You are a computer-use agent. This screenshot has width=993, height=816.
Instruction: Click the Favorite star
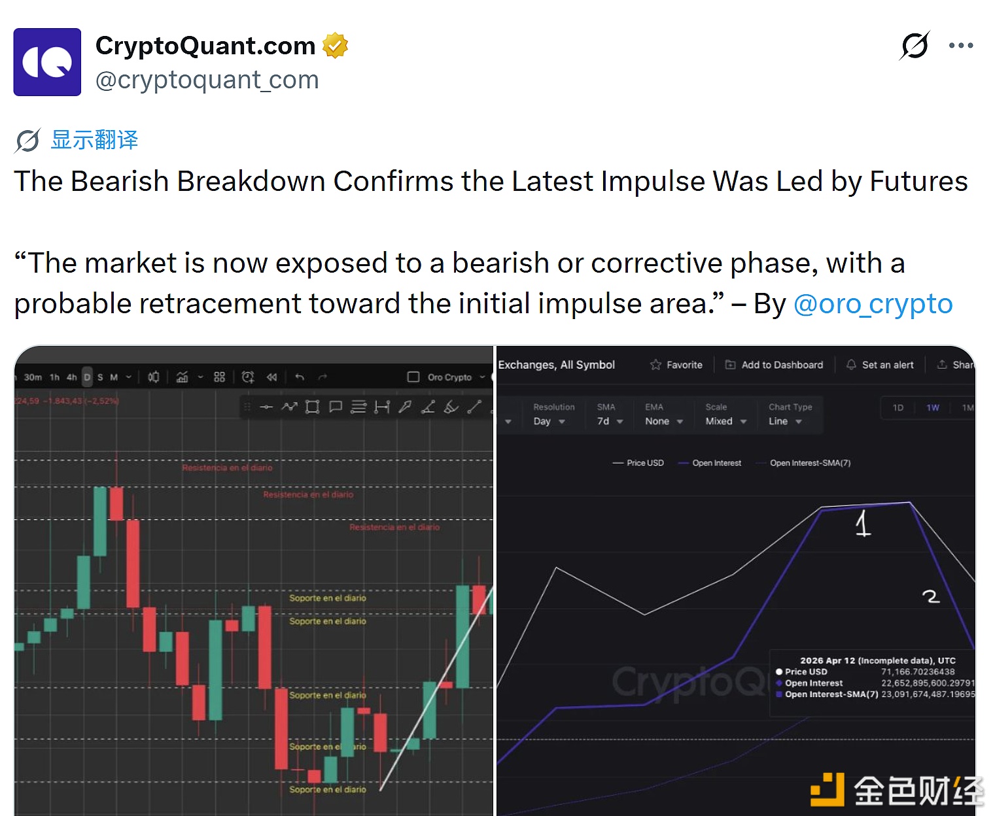pyautogui.click(x=676, y=365)
